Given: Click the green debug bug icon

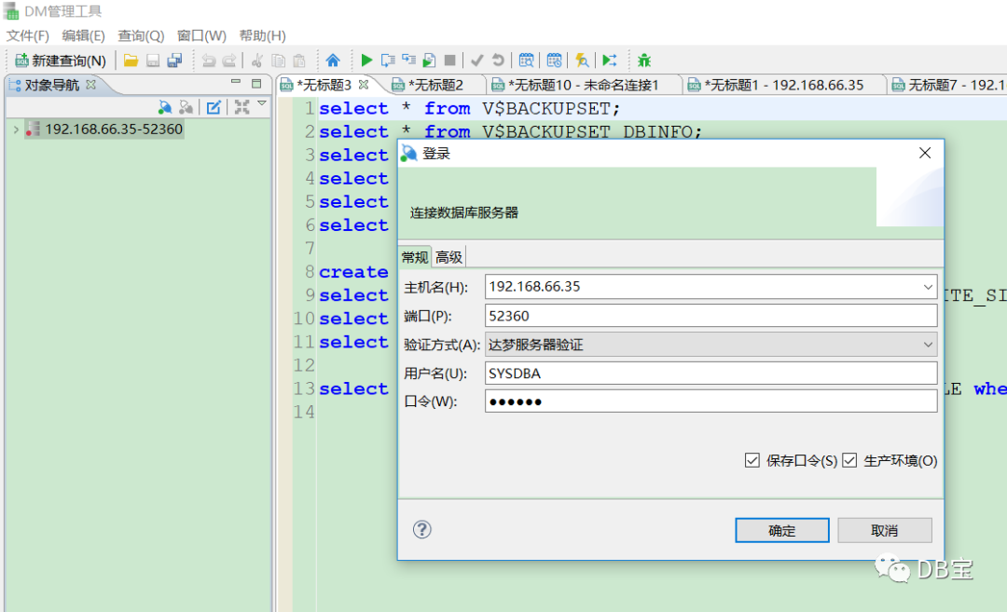Looking at the screenshot, I should point(644,61).
